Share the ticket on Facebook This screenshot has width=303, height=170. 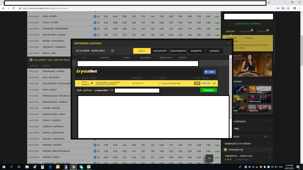tap(210, 72)
